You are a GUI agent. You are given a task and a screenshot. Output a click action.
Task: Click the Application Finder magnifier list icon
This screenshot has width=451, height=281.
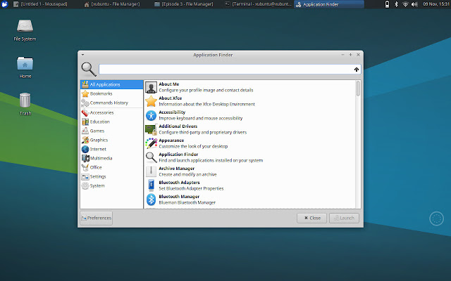coord(151,157)
